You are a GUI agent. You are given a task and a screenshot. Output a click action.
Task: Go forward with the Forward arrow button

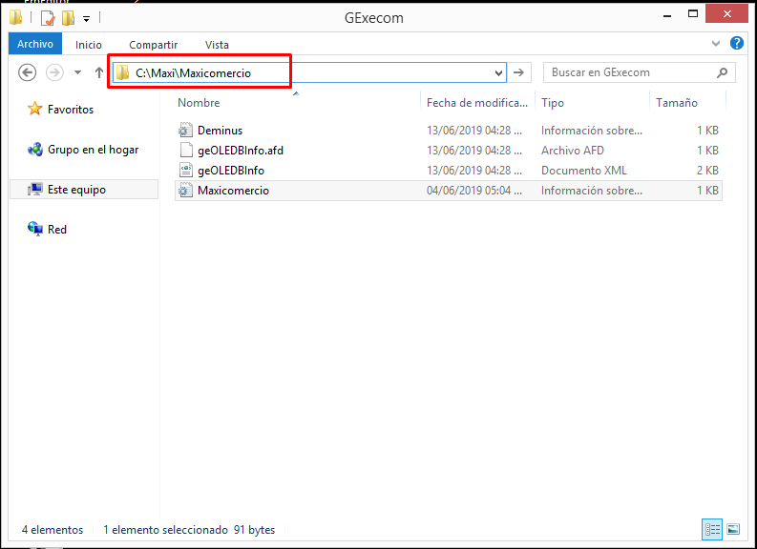pos(54,72)
